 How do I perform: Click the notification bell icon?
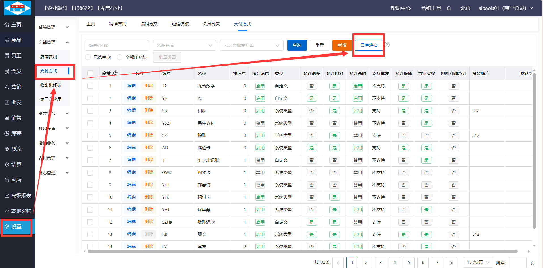449,8
